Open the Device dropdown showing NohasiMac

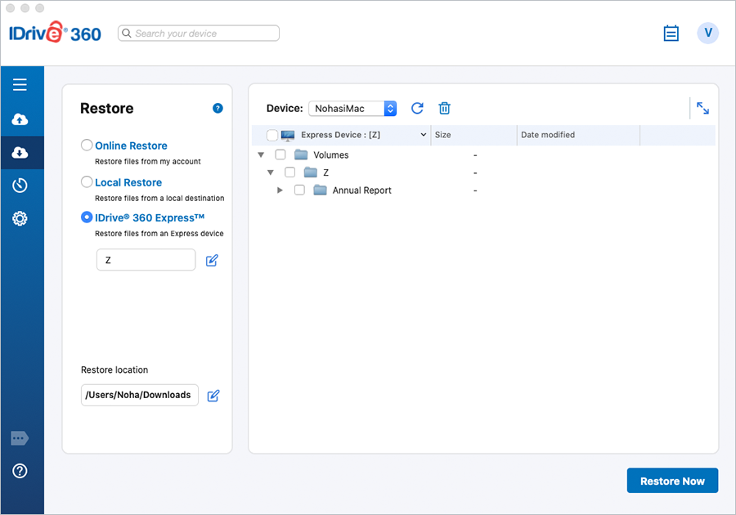coord(352,109)
